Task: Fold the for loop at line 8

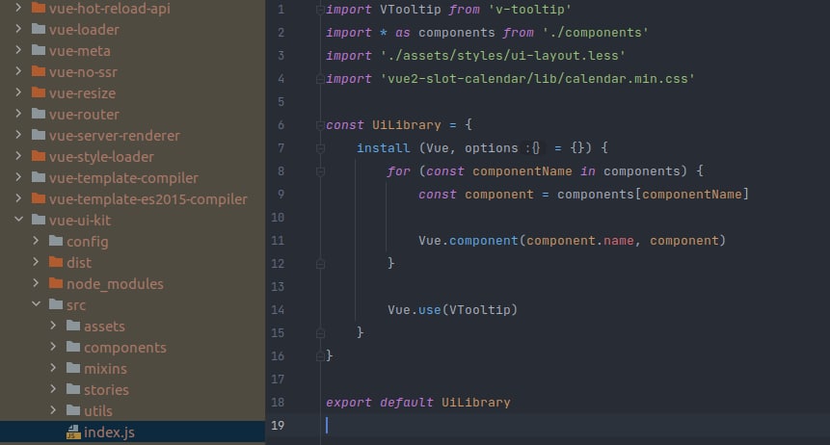Action: (320, 171)
